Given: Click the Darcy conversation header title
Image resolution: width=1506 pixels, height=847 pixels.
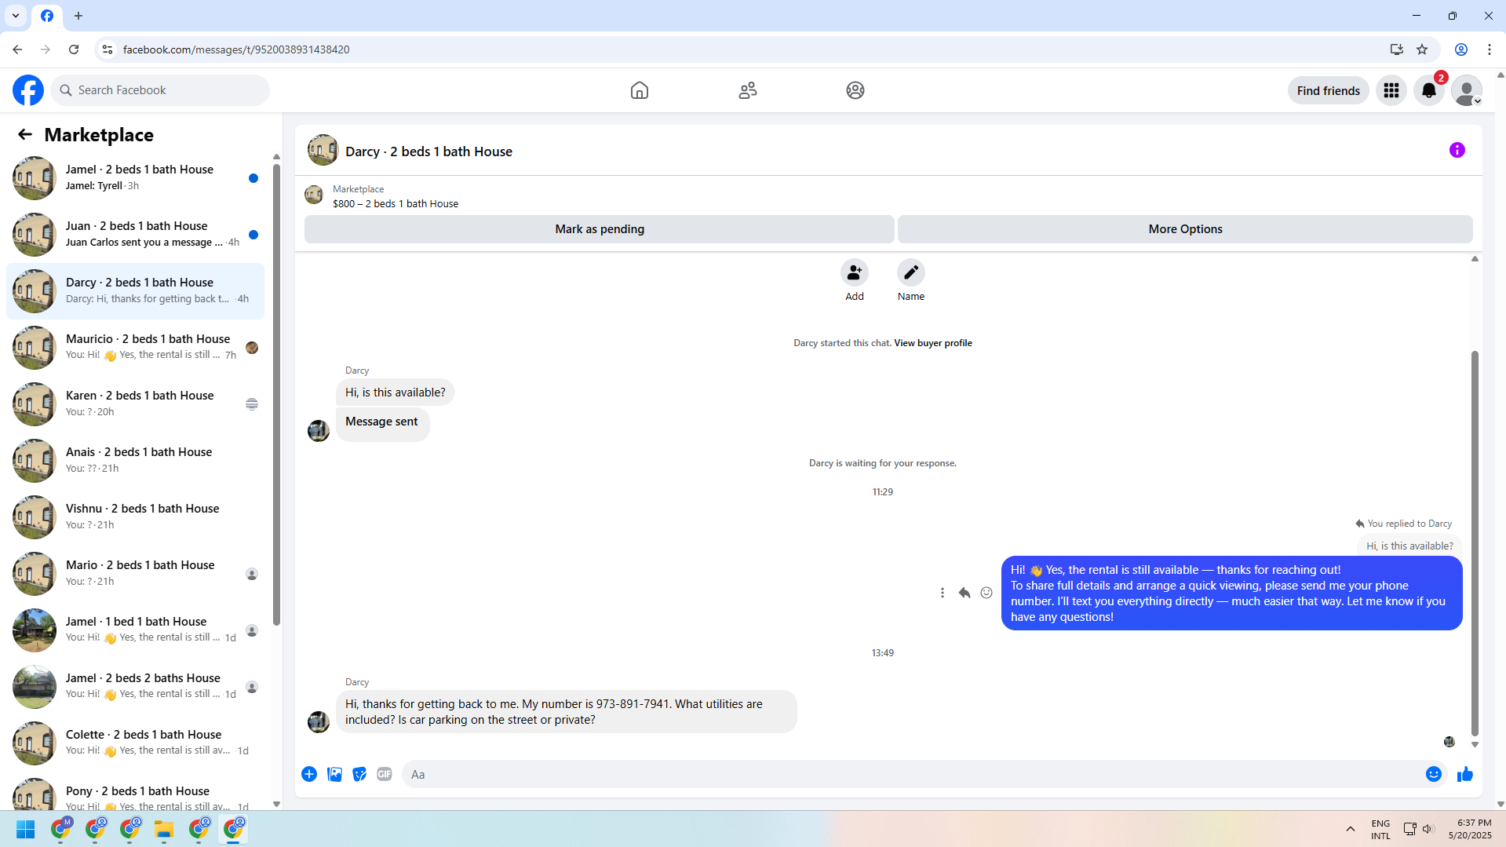Looking at the screenshot, I should point(428,152).
